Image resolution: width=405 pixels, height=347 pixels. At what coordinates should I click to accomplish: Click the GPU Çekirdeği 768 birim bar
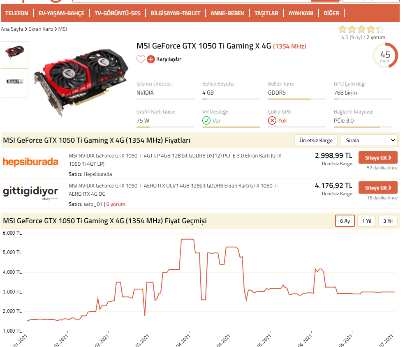pyautogui.click(x=362, y=99)
